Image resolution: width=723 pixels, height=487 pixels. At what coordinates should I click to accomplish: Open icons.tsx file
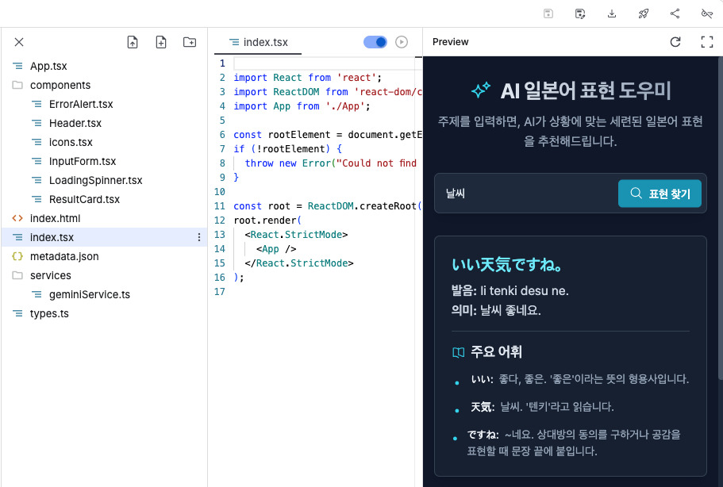point(71,142)
